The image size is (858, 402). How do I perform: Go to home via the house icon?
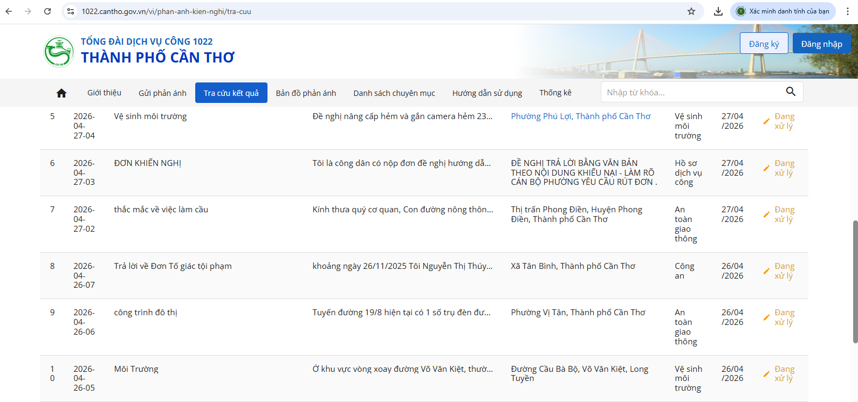click(x=61, y=93)
